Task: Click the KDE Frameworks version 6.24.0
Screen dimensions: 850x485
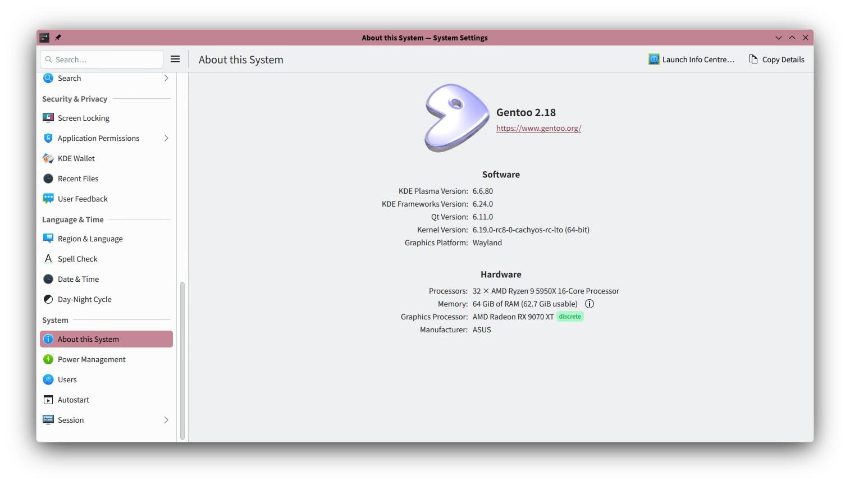Action: (x=483, y=204)
